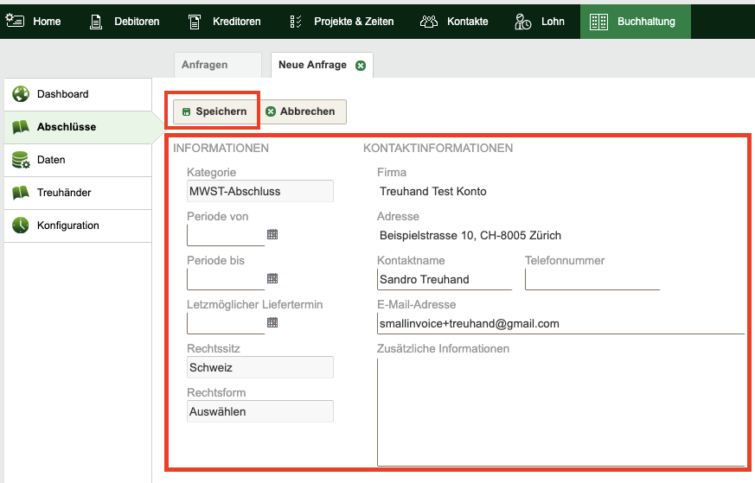
Task: Click the Daten database icon
Action: pyautogui.click(x=21, y=160)
